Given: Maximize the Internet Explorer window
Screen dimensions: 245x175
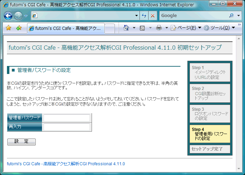Looking at the screenshot, I should 223,3.
